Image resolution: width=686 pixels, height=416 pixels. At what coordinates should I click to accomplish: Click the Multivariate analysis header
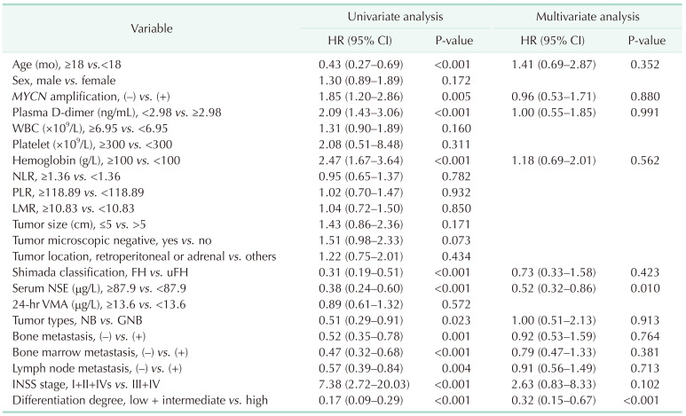[588, 17]
